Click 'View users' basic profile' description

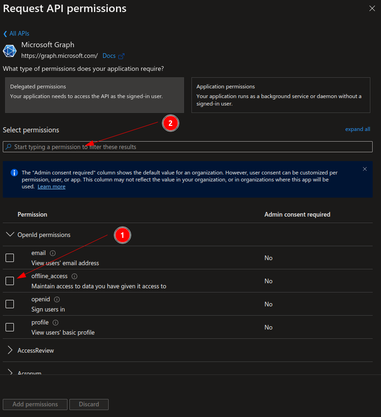point(63,332)
